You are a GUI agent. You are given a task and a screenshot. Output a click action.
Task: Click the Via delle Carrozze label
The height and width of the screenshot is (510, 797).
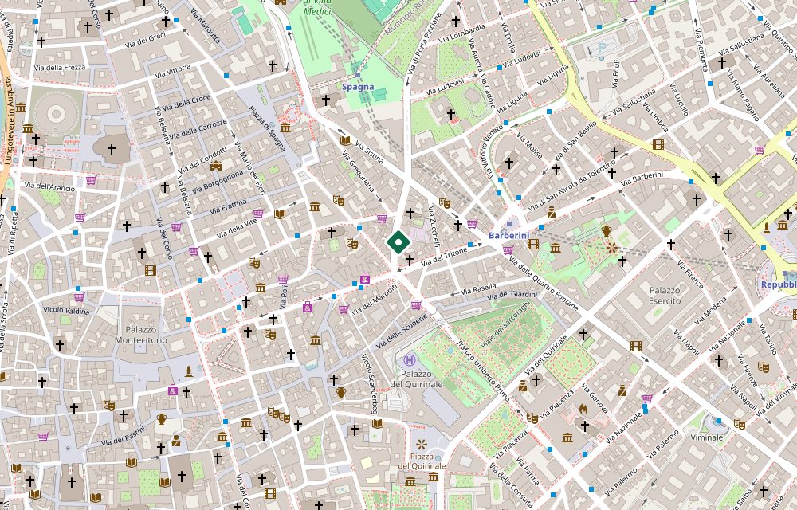tap(198, 129)
